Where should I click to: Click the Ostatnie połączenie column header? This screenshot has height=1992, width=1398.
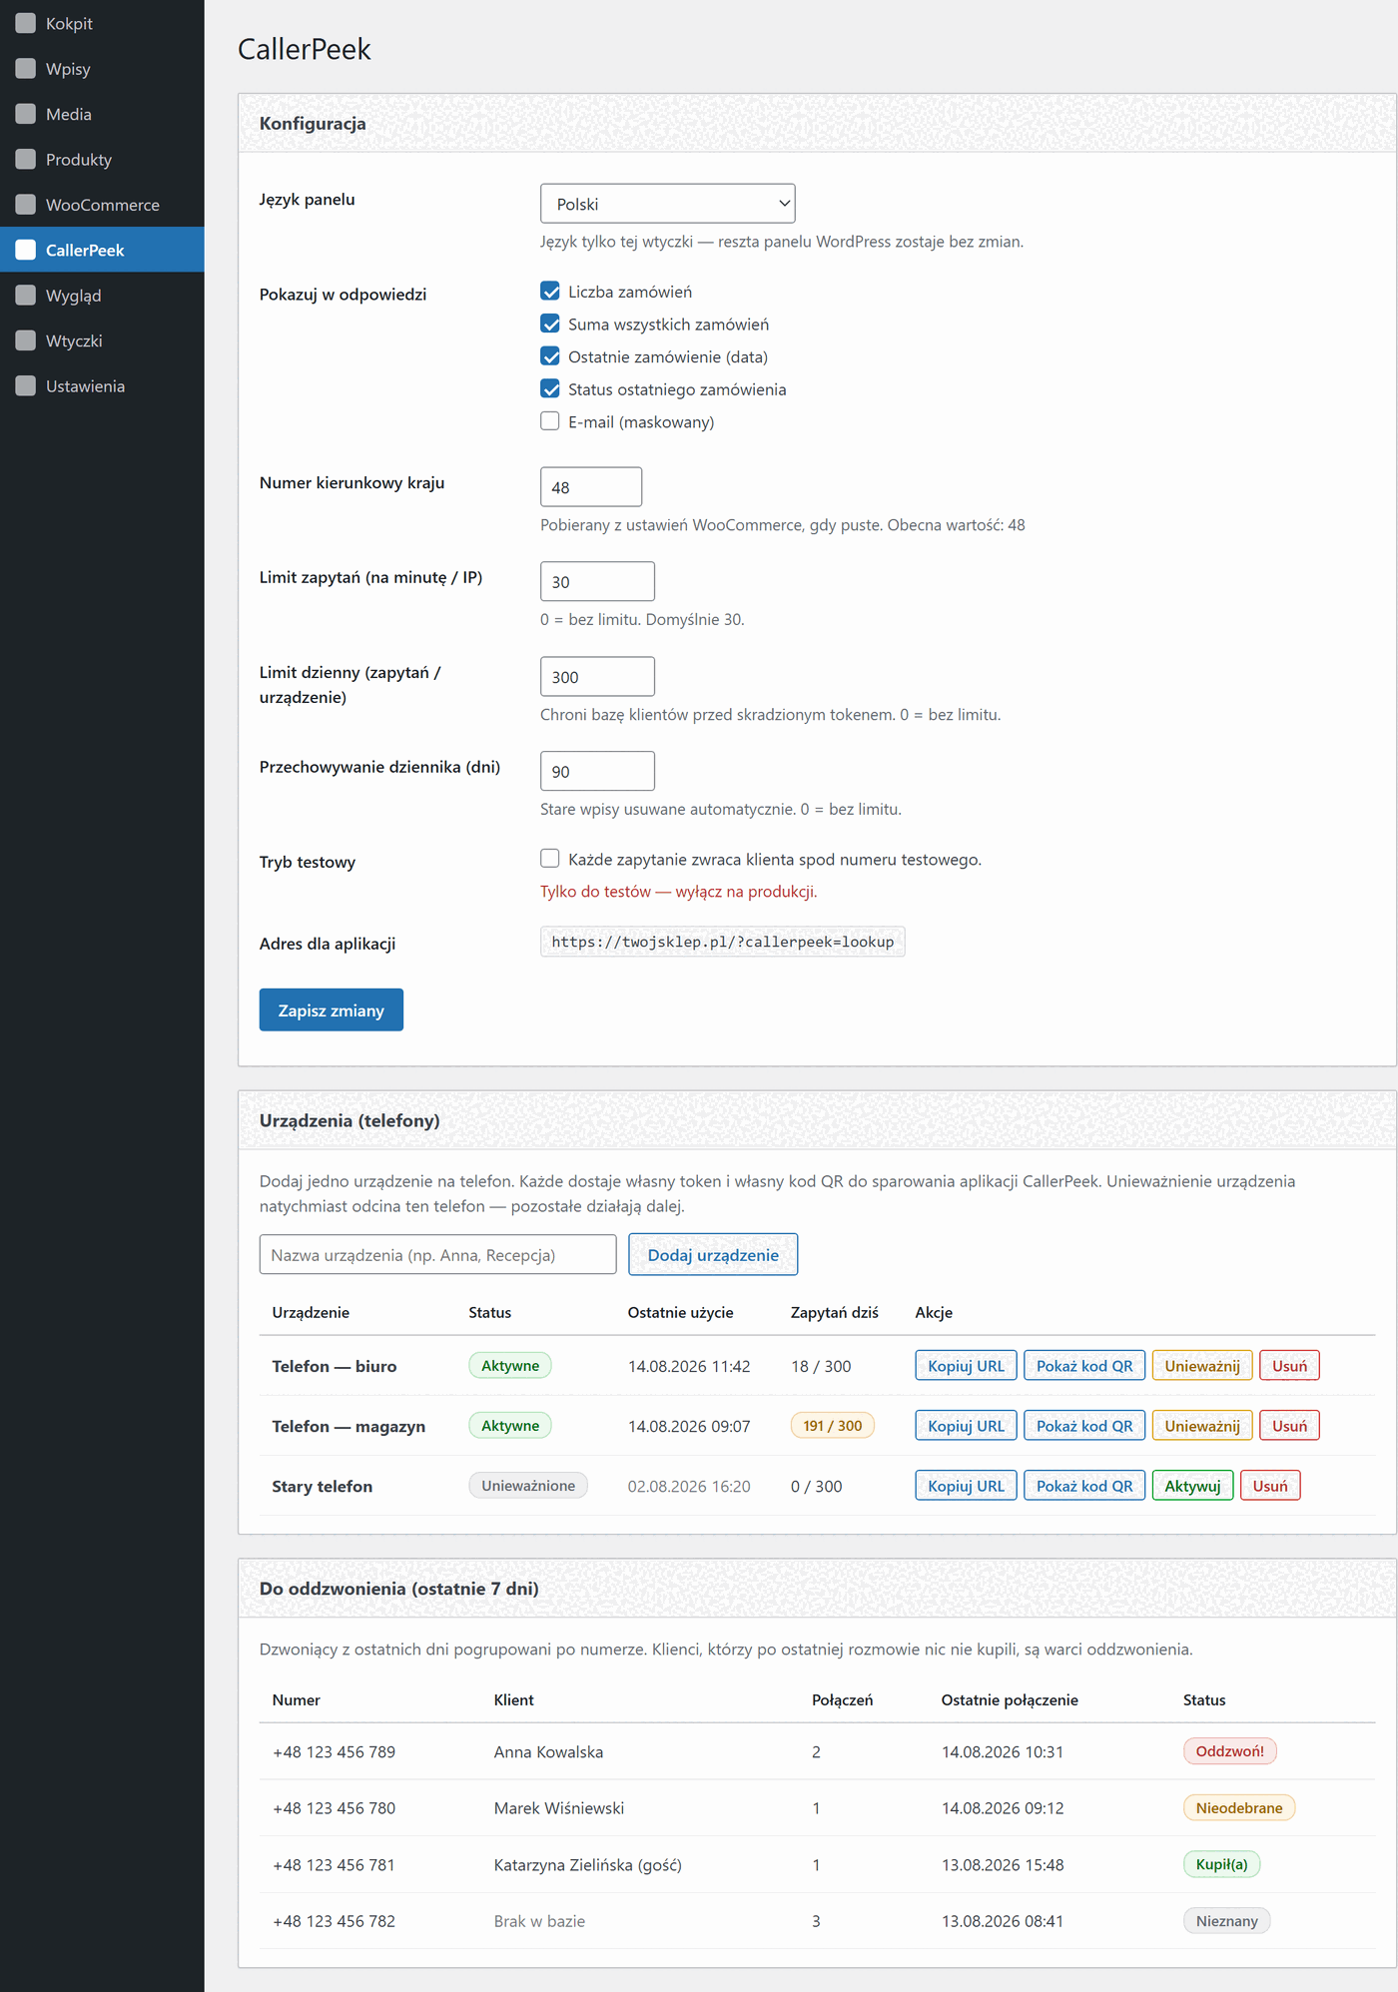coord(1010,1700)
